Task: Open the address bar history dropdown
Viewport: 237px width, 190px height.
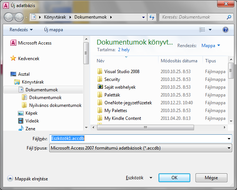Action: coord(143,17)
